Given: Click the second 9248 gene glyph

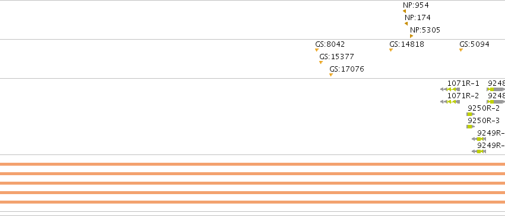Looking at the screenshot, I should click(x=496, y=102).
